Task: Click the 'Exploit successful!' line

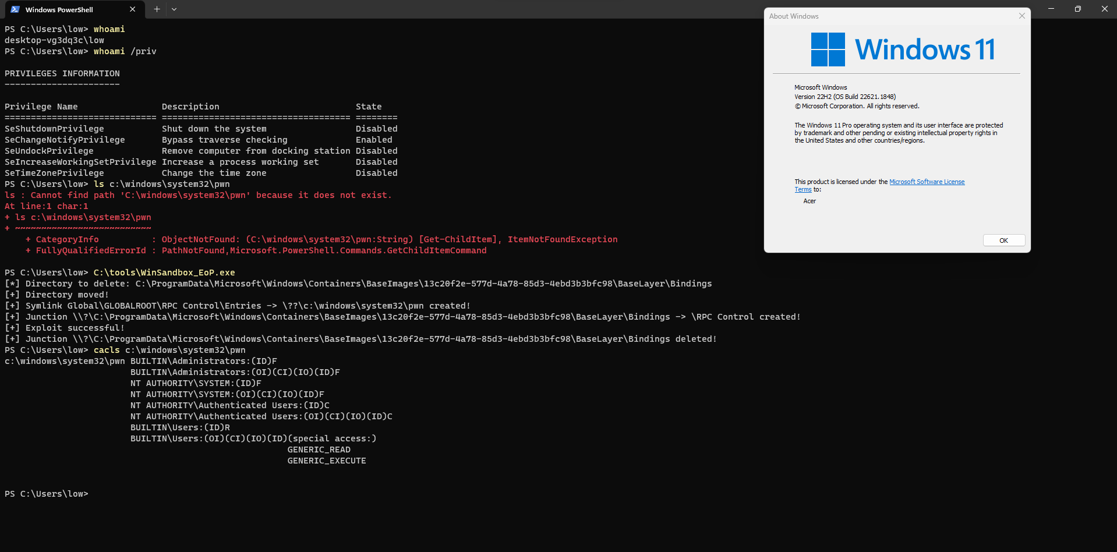Action: (65, 328)
